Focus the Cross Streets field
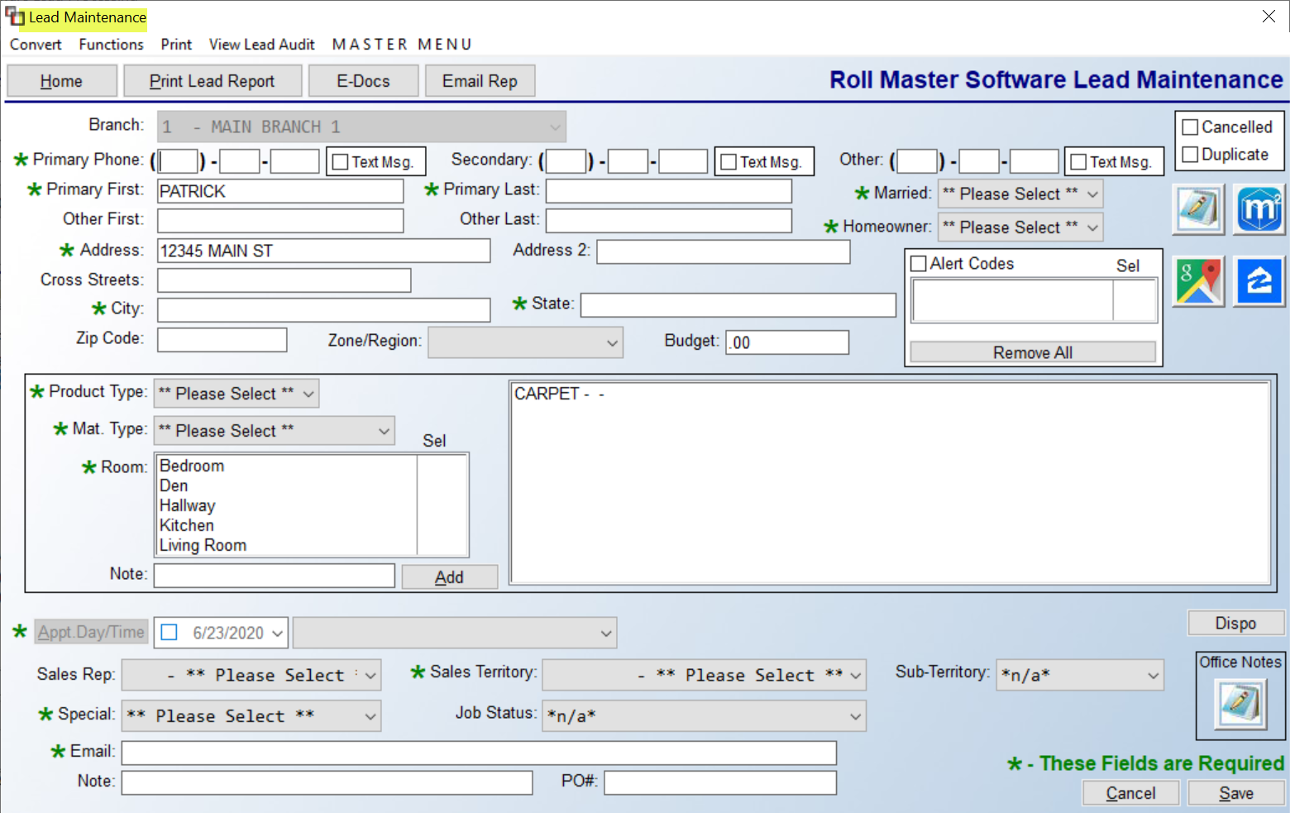 click(x=284, y=280)
